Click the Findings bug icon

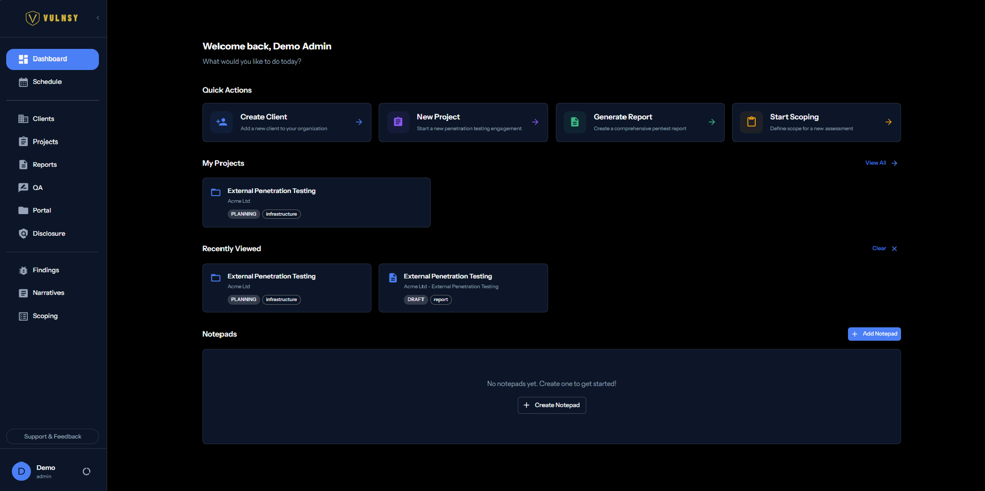coord(23,270)
